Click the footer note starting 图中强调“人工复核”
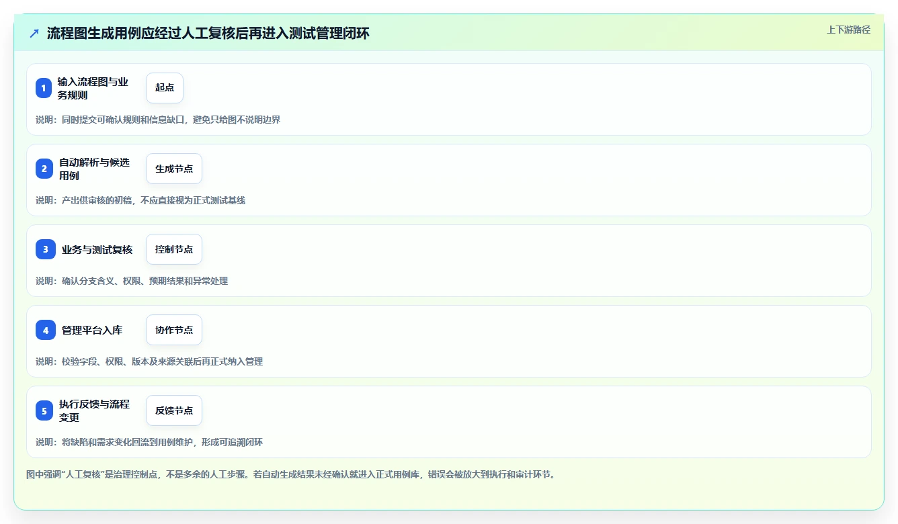898x524 pixels. pyautogui.click(x=290, y=474)
